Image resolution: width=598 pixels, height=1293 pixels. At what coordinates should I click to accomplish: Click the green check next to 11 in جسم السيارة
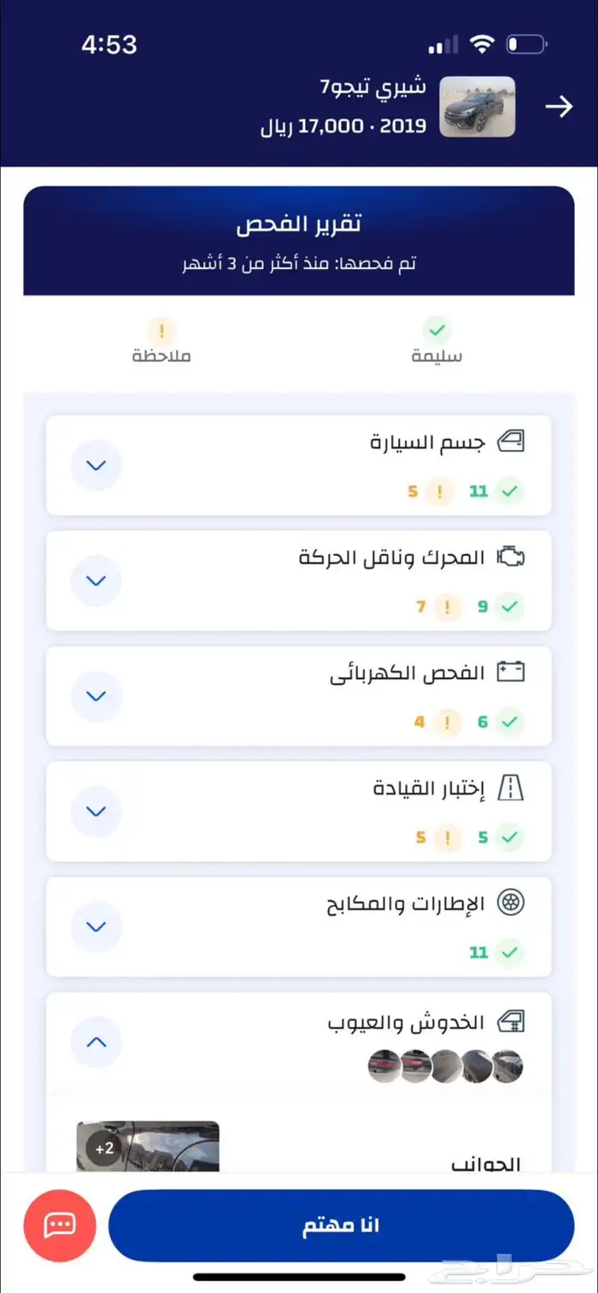(510, 491)
